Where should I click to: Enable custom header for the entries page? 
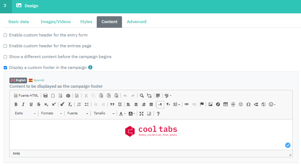click(5, 46)
